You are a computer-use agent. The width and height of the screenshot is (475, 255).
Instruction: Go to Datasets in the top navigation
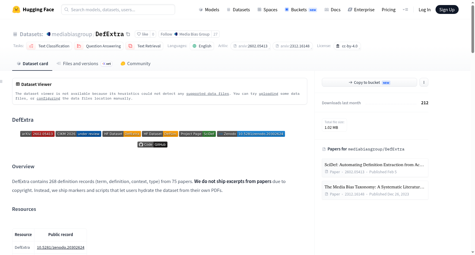coord(238,9)
